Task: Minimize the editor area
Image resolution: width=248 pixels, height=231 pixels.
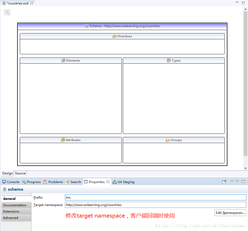Action: point(237,2)
